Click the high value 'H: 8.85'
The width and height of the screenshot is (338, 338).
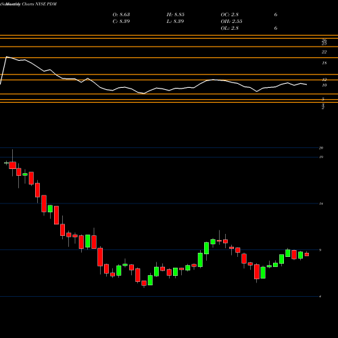click(176, 15)
